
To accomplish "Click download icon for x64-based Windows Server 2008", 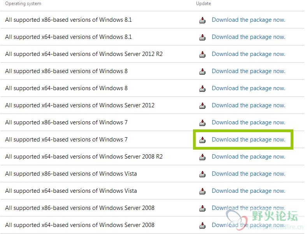I will point(202,225).
